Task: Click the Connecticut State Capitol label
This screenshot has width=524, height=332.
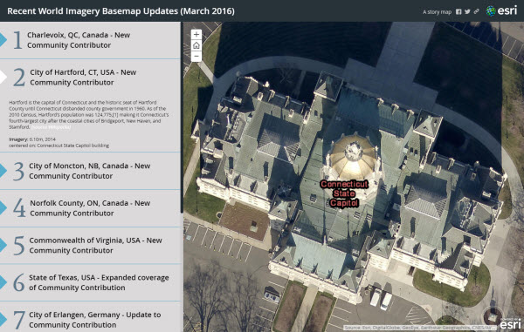Action: pos(344,193)
